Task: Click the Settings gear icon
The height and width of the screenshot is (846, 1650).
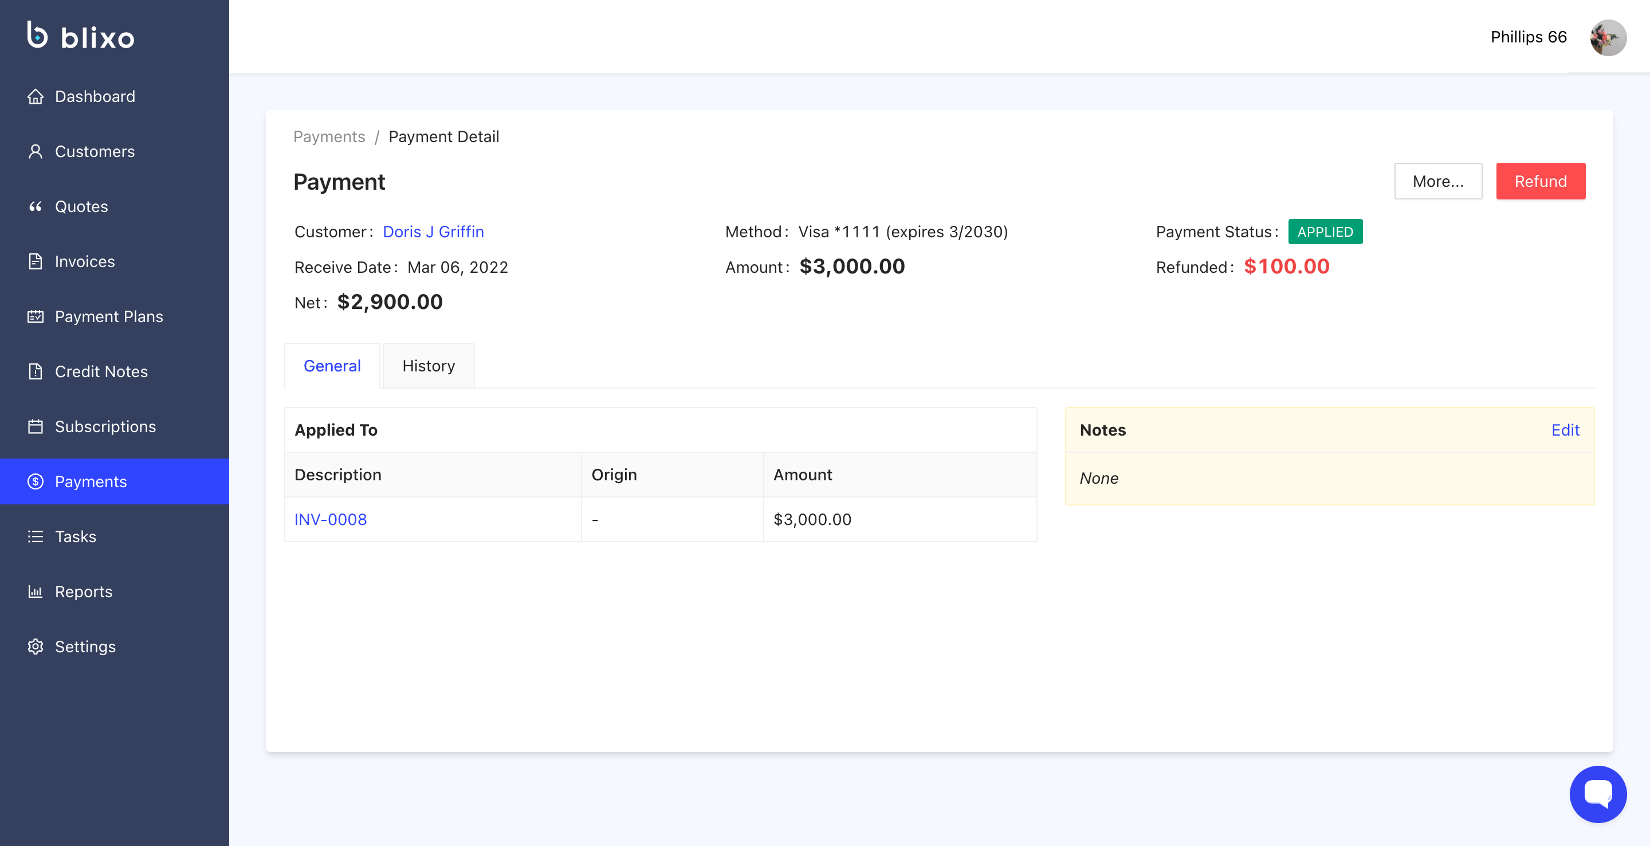Action: pos(35,647)
